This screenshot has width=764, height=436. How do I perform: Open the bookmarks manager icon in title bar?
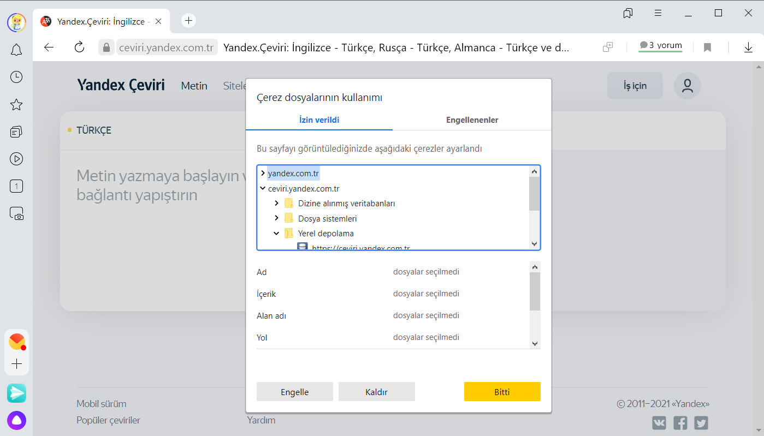628,13
